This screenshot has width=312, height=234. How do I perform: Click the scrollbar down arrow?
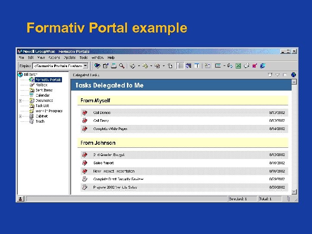coord(294,192)
